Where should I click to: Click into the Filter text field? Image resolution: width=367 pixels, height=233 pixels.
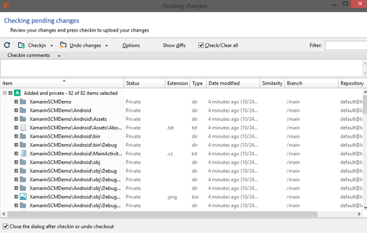coord(346,45)
